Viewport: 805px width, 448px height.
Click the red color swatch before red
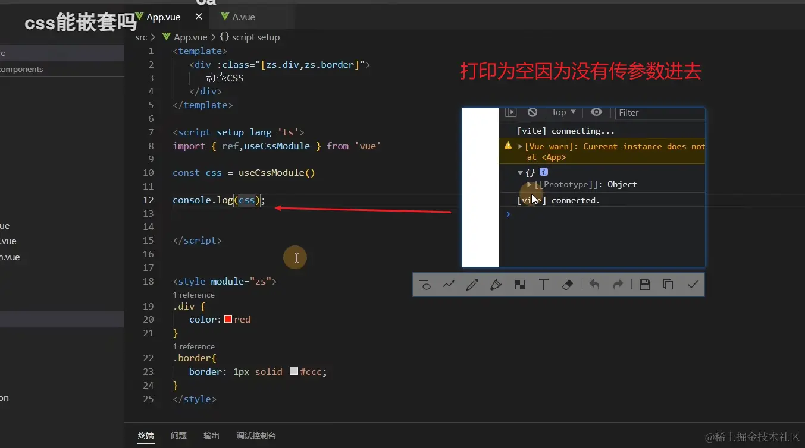click(228, 319)
